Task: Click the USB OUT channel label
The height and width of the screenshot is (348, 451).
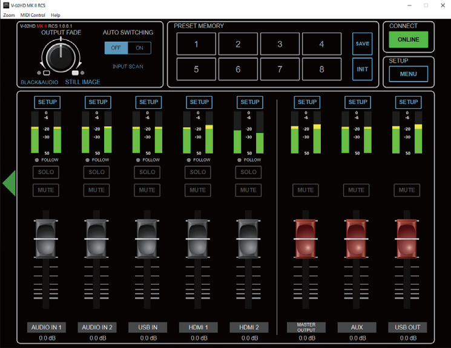Action: click(x=407, y=327)
